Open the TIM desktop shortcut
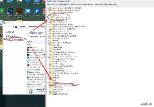Image resolution: width=154 pixels, height=107 pixels. pyautogui.click(x=28, y=2)
